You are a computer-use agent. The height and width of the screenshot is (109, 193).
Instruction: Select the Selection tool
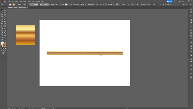click(x=2, y=10)
